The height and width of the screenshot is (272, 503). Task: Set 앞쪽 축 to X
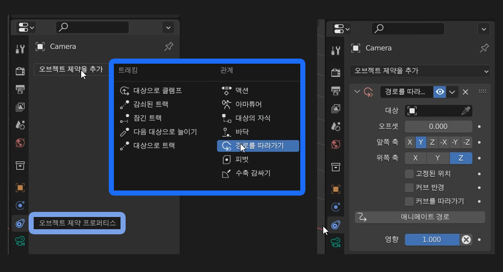coord(410,143)
